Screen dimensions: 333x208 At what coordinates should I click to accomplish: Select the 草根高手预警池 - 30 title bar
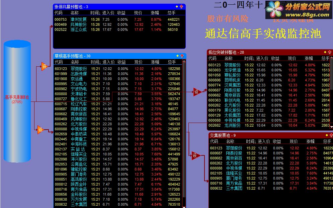[x=120, y=56]
